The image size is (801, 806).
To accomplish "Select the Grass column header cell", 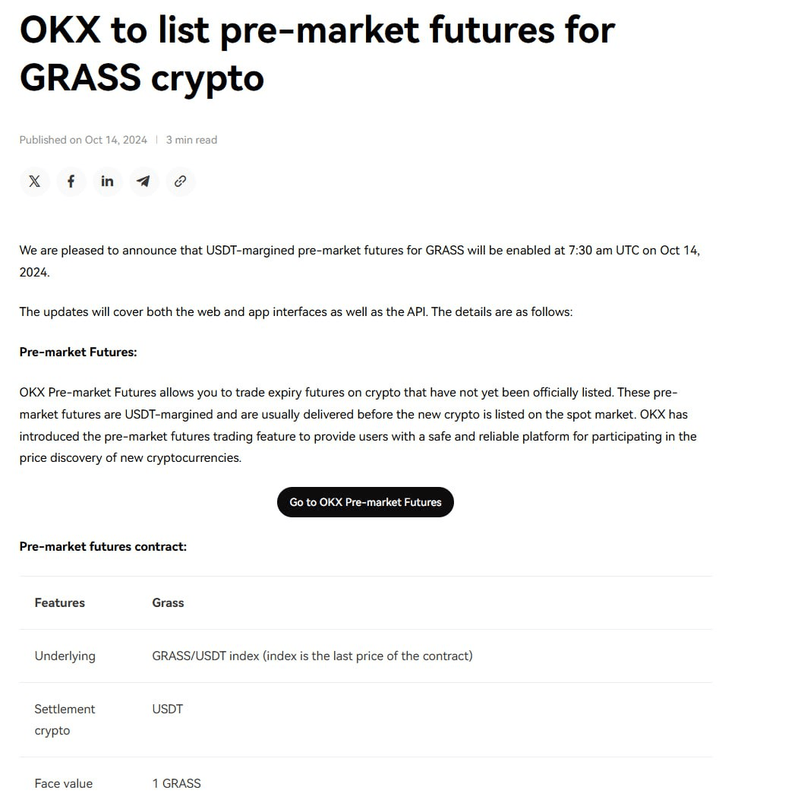I will (x=168, y=603).
